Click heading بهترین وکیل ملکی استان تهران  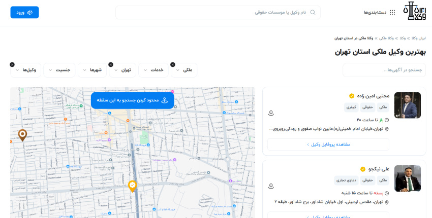pos(380,52)
